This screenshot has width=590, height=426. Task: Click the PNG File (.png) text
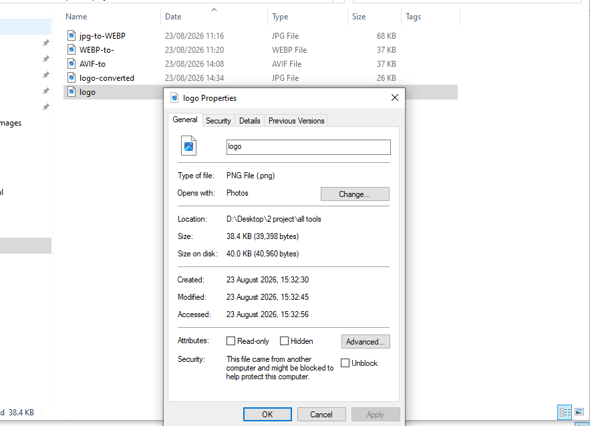pyautogui.click(x=251, y=176)
